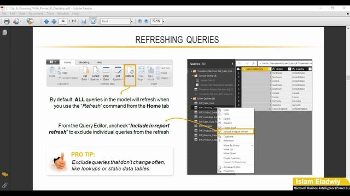Image resolution: width=350 pixels, height=196 pixels.
Task: Choose Properties in the context menu
Action: click(229, 171)
